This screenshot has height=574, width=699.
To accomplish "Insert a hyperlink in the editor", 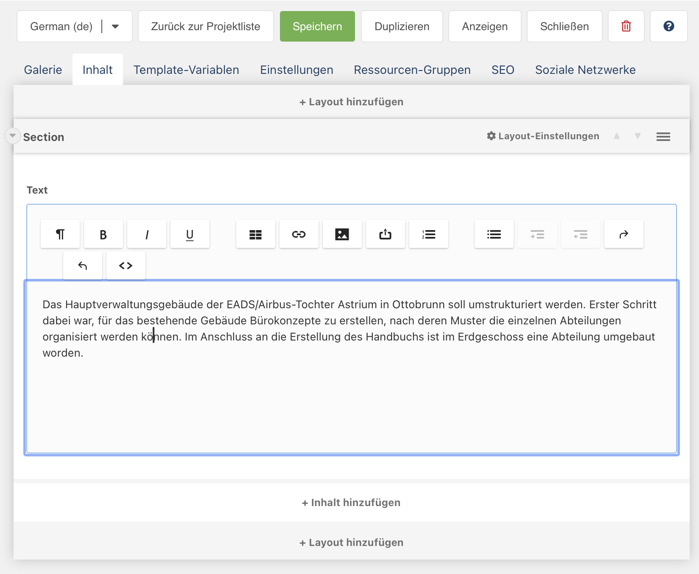I will click(299, 234).
